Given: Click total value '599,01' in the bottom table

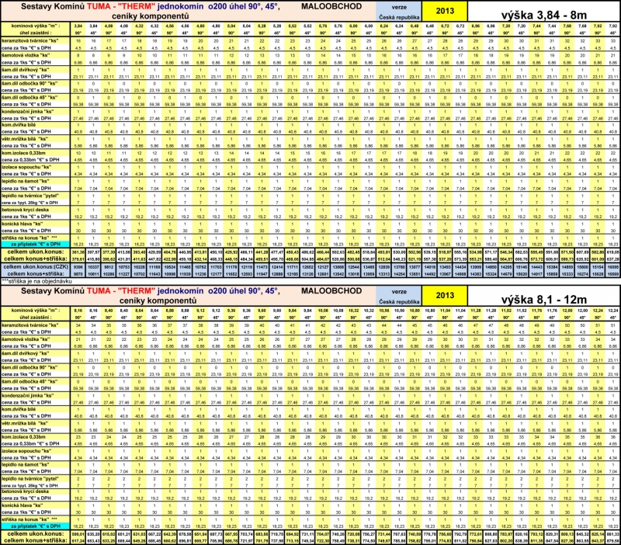Looking at the screenshot, I should 78,533.
